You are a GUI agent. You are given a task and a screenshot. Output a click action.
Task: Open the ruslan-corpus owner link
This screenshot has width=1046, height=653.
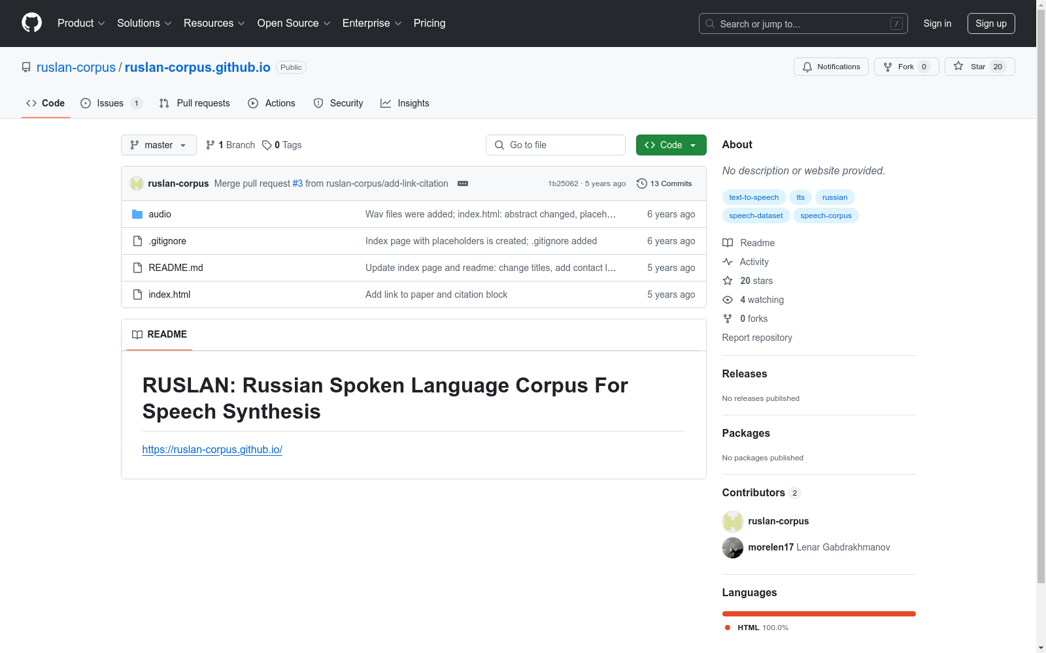[x=76, y=67]
